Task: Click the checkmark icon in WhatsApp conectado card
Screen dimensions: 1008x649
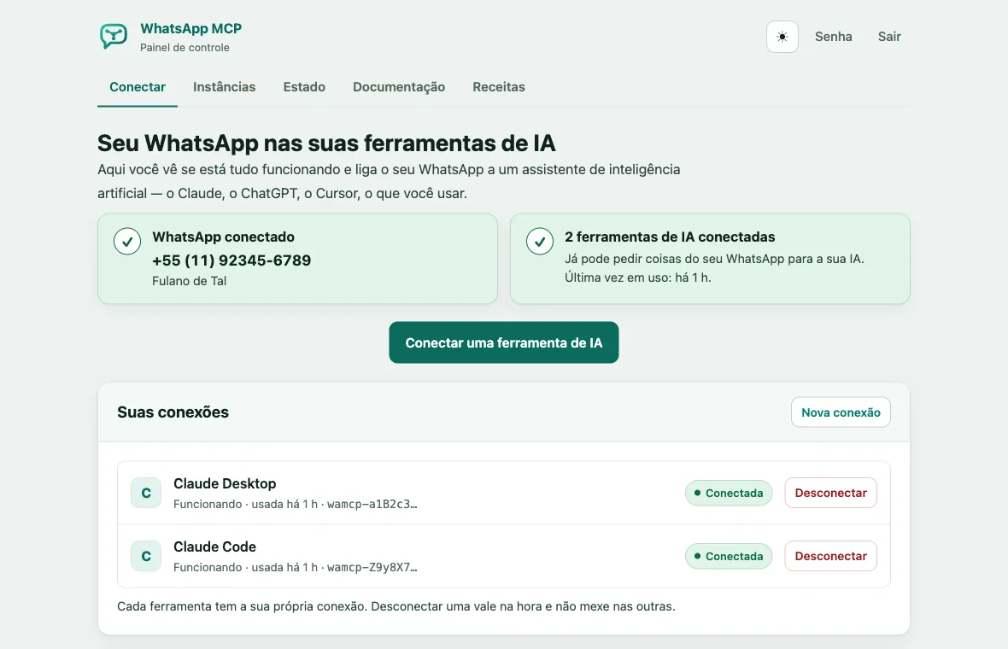Action: [x=127, y=242]
